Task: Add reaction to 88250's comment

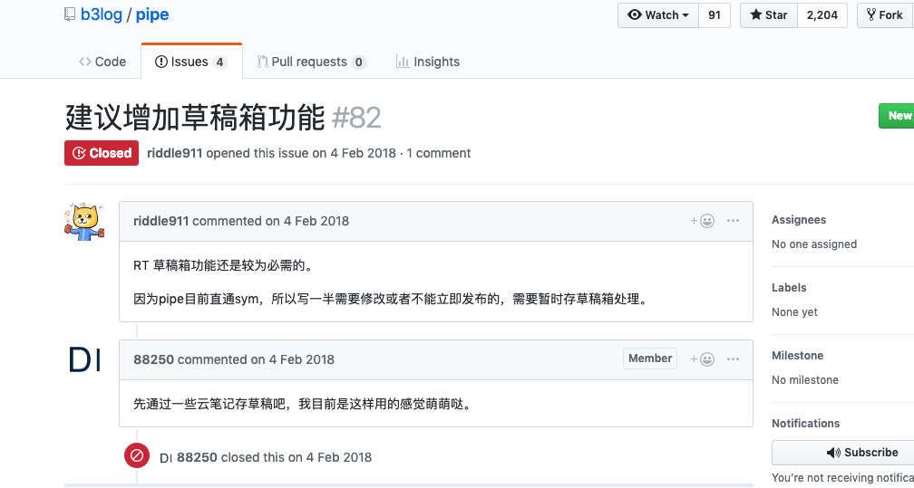Action: coord(703,359)
